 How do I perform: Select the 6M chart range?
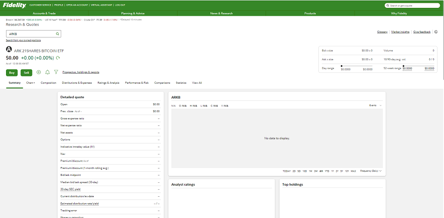coord(321,171)
